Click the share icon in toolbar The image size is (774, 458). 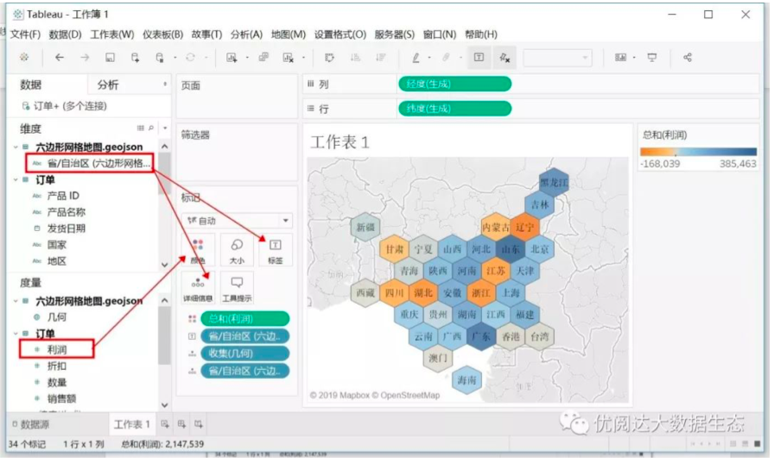688,58
